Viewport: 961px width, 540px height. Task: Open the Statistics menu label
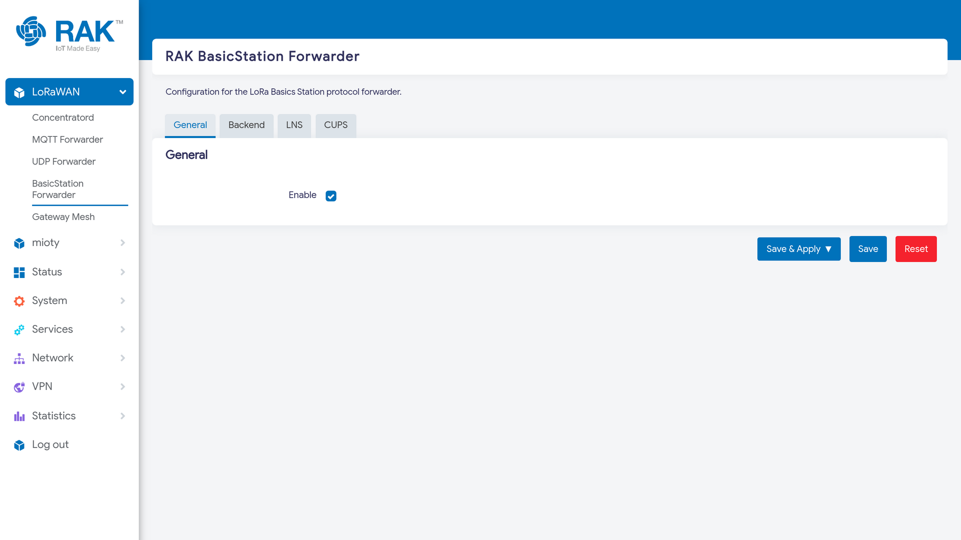pyautogui.click(x=54, y=416)
